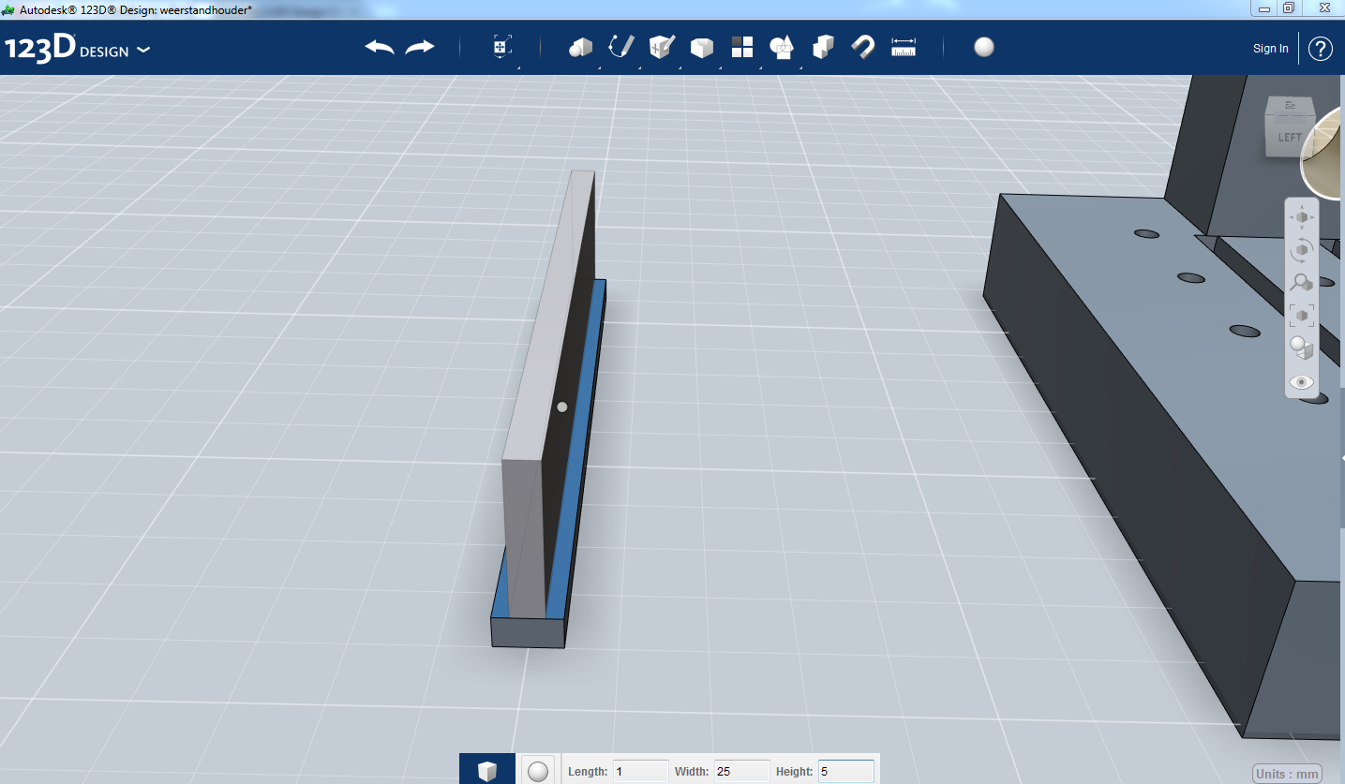Open the Pattern tool
Screen dimensions: 1345x784
point(742,48)
